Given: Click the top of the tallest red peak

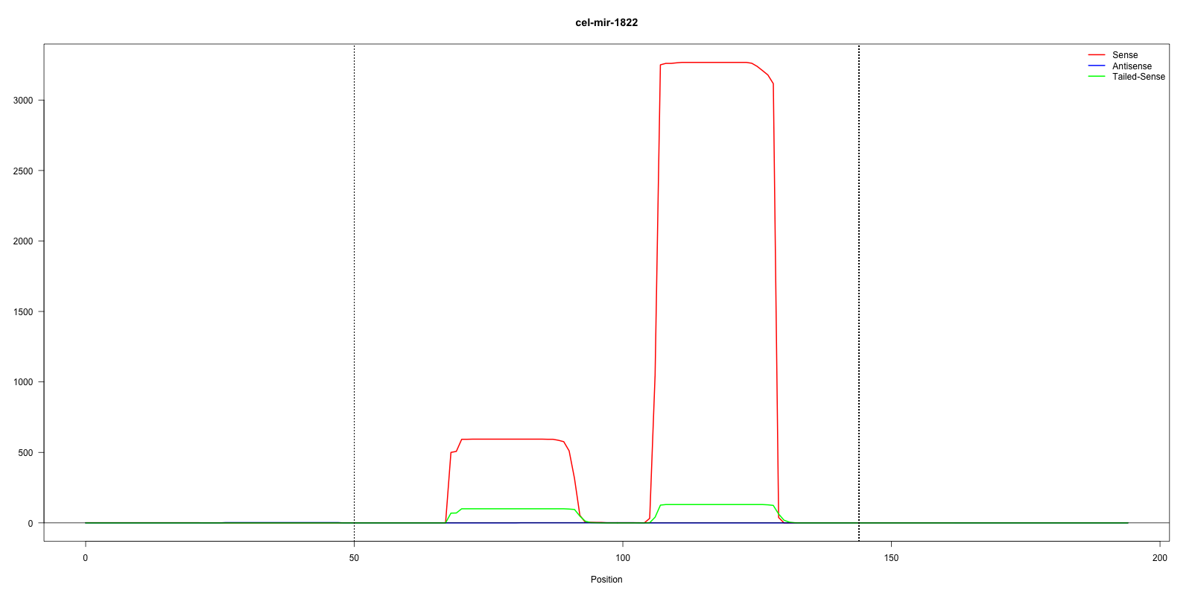Looking at the screenshot, I should [715, 63].
